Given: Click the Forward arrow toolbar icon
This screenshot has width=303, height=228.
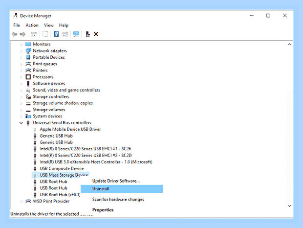Looking at the screenshot, I should (22, 34).
